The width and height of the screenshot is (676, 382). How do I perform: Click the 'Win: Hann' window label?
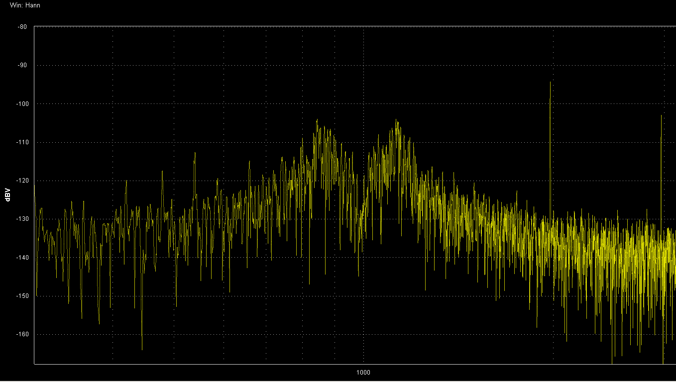[x=25, y=5]
